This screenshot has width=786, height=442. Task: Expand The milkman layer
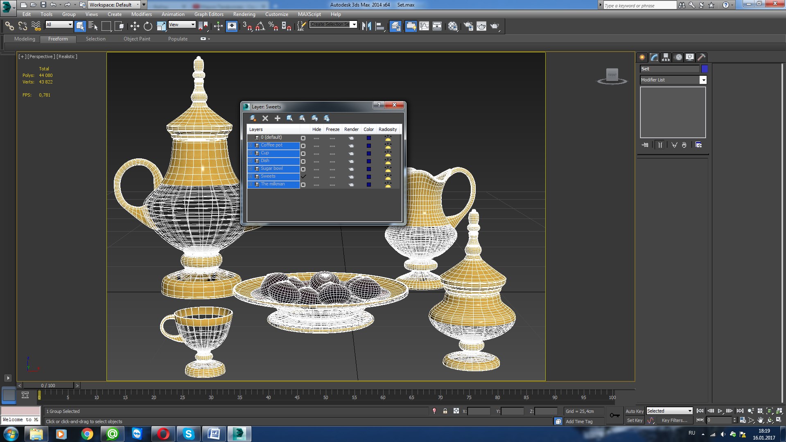pyautogui.click(x=251, y=184)
